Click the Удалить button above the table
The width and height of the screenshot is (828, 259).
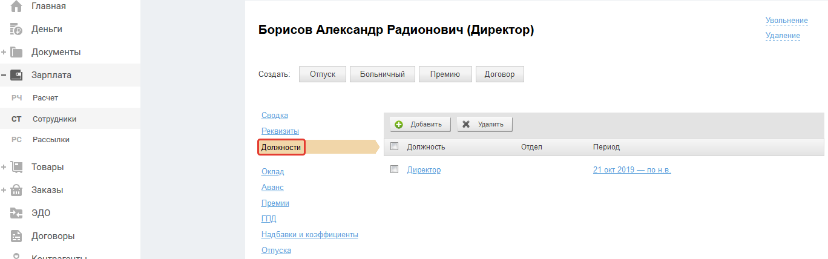[485, 124]
